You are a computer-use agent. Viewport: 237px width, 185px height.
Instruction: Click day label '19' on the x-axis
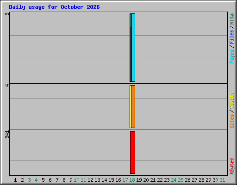(139, 180)
